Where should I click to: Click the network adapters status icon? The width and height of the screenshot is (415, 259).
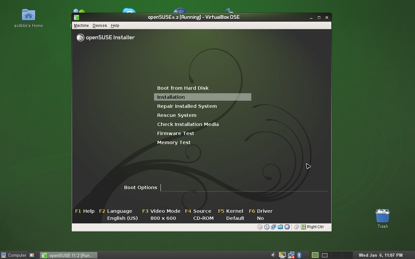[274, 227]
